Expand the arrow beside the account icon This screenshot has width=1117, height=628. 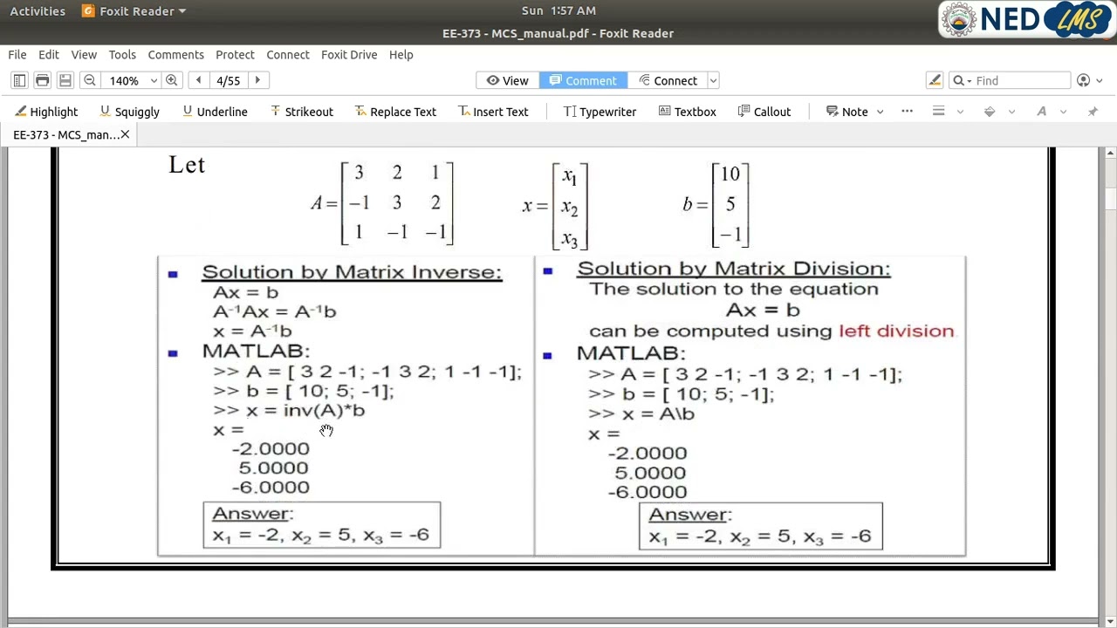[1099, 80]
